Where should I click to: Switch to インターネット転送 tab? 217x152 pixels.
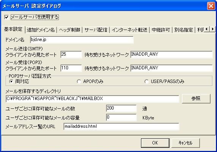(130, 30)
